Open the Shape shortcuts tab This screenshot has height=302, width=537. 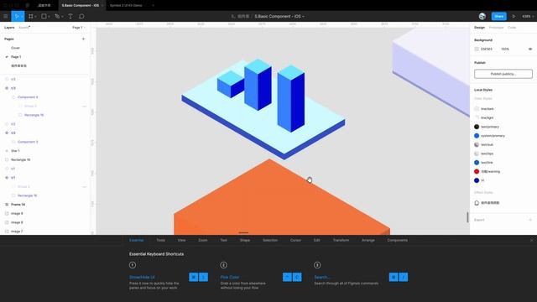[245, 241]
